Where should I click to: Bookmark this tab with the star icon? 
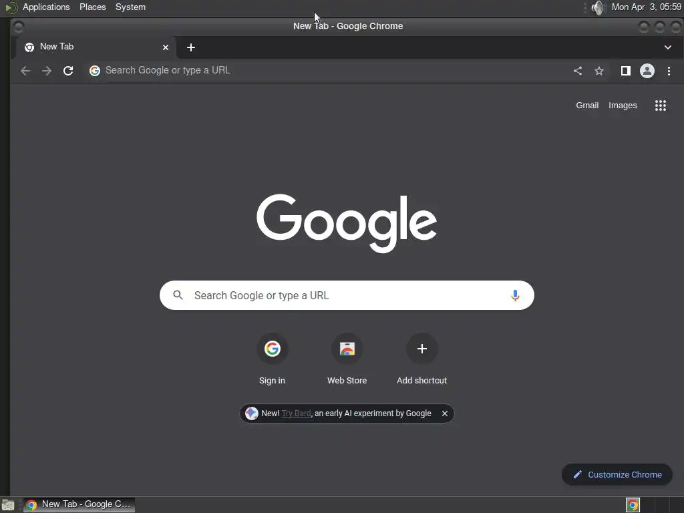click(x=599, y=71)
